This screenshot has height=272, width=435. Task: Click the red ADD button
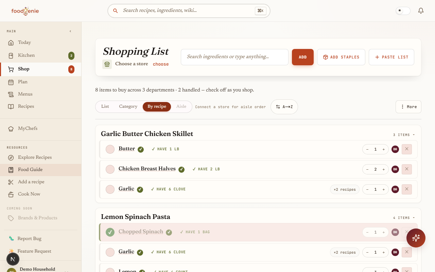[303, 57]
